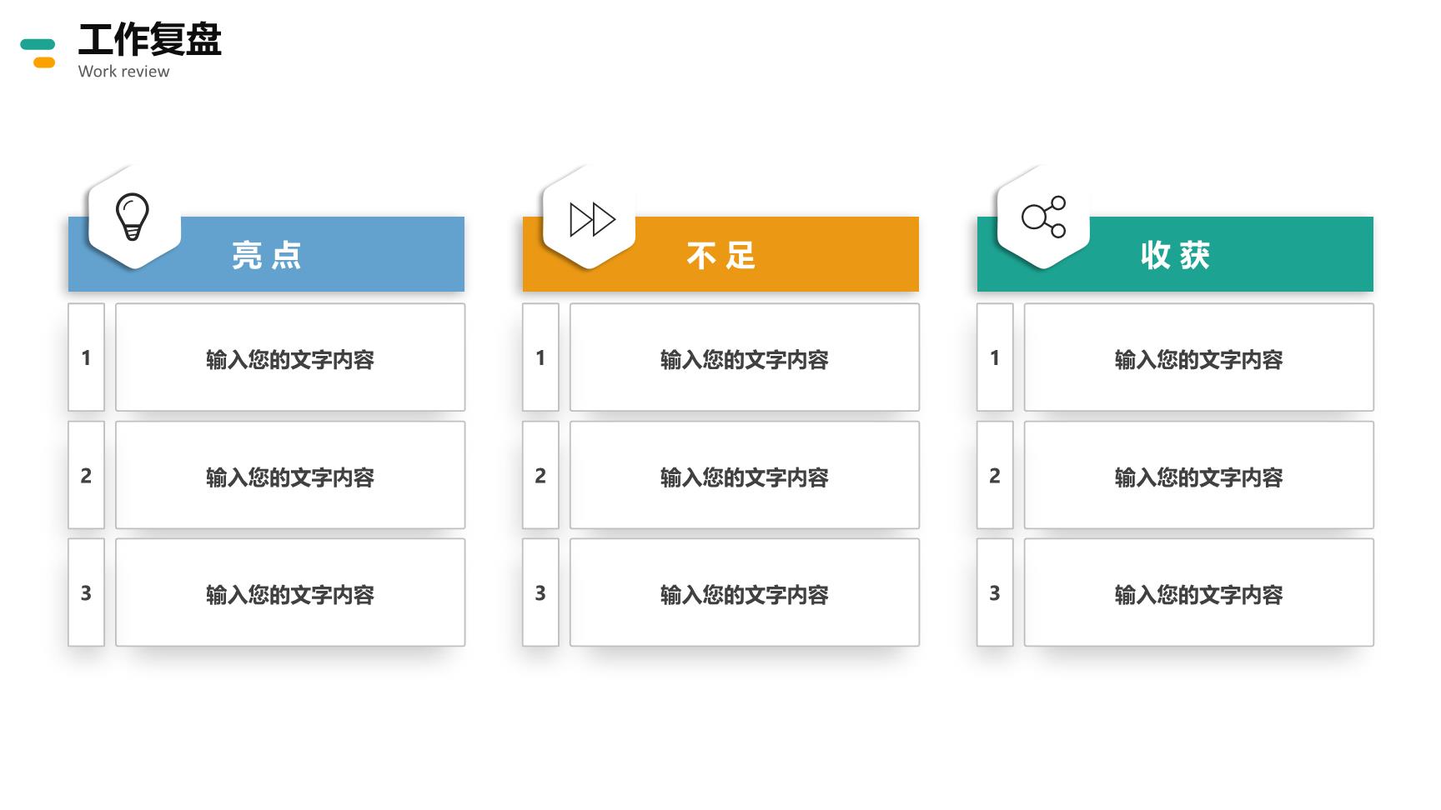Click first text box under 不足
The width and height of the screenshot is (1441, 810).
[745, 357]
